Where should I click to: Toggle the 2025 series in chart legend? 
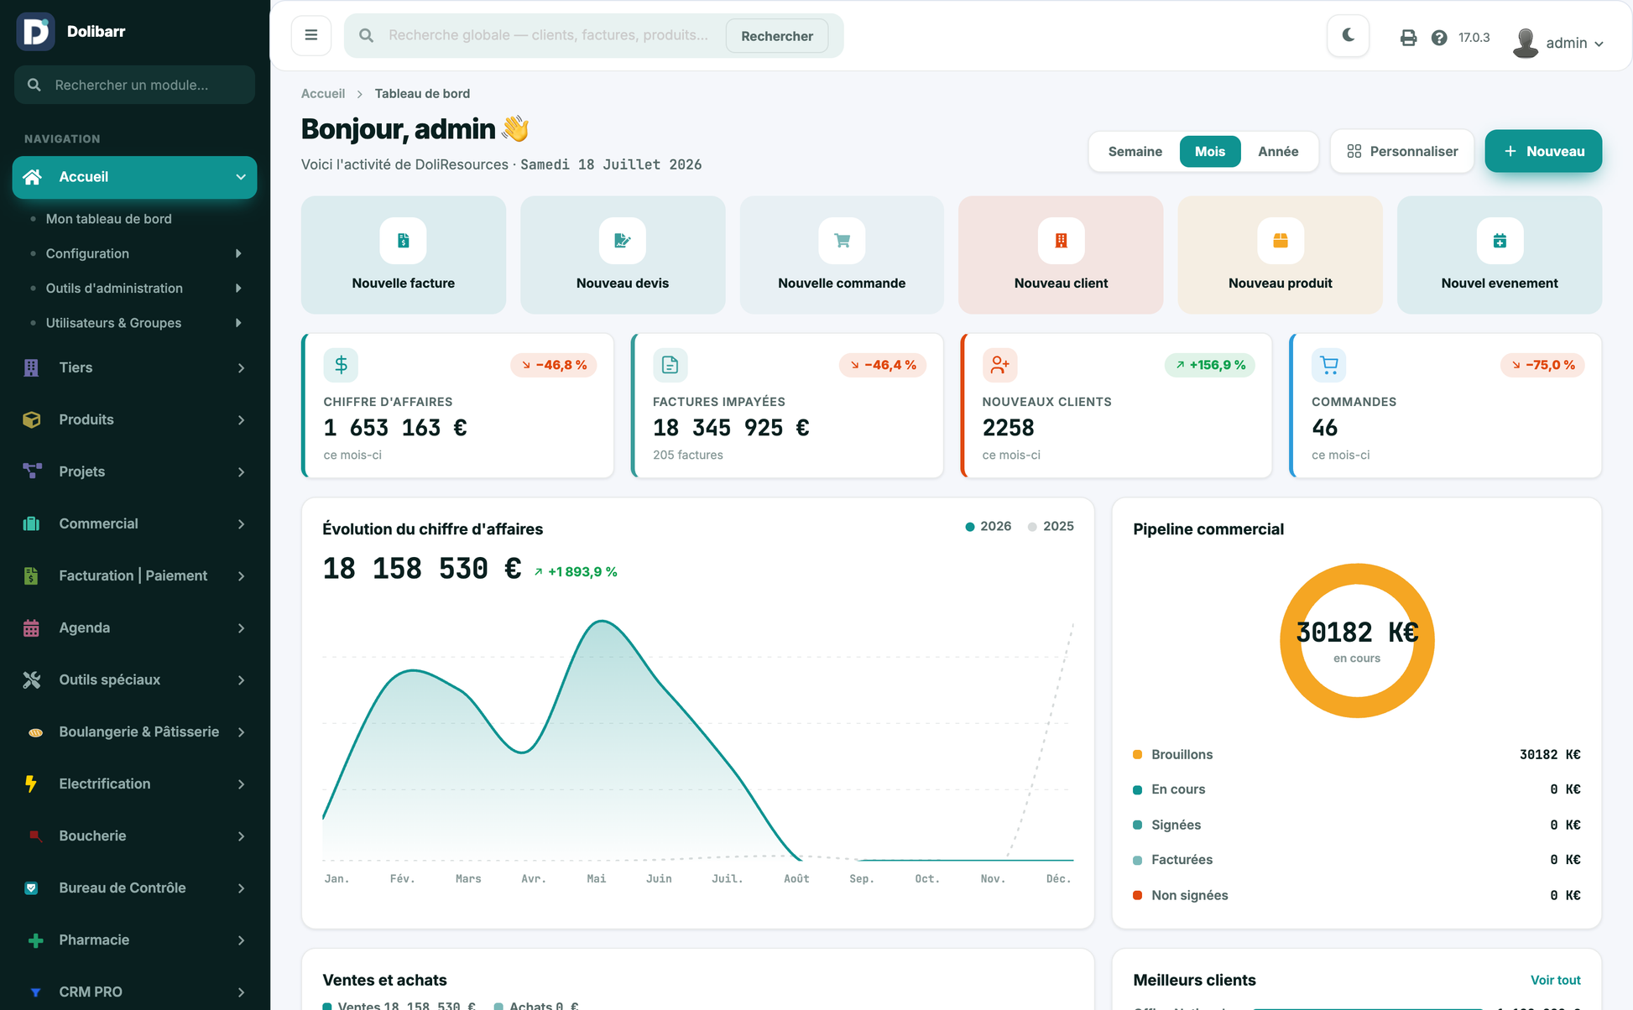(x=1051, y=526)
